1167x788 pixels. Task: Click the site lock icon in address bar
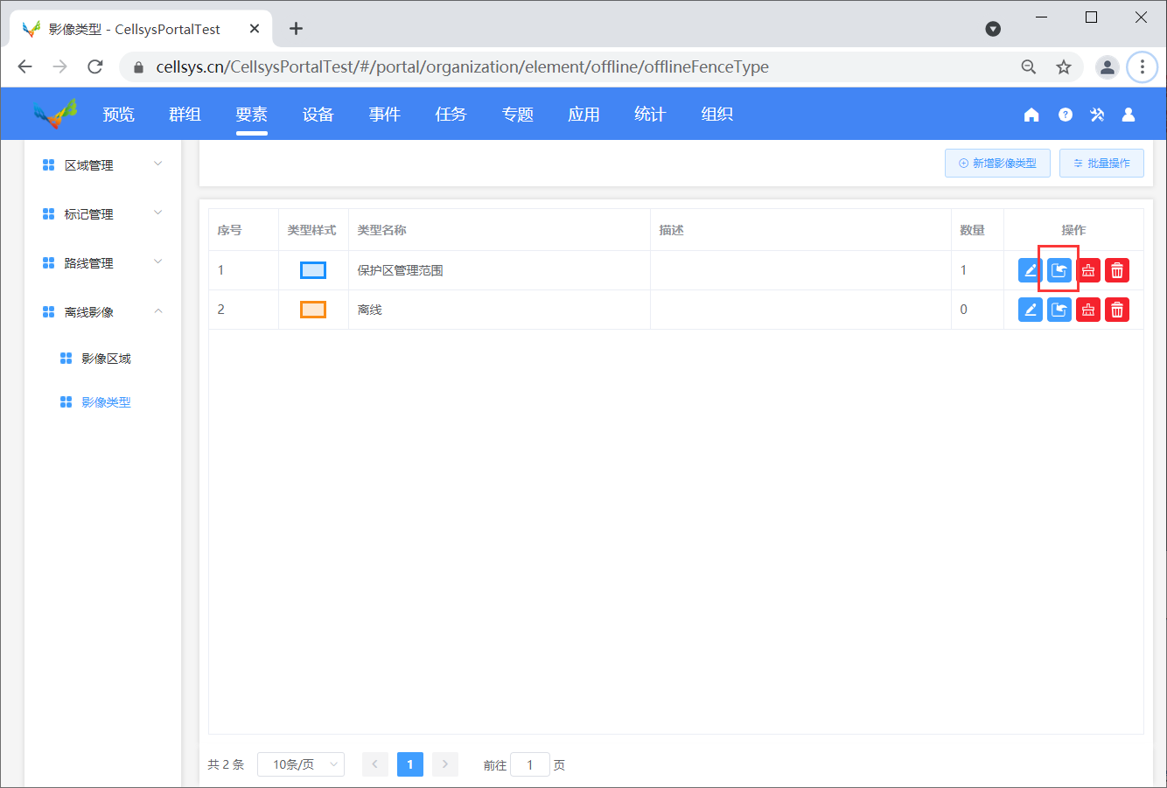pos(138,67)
